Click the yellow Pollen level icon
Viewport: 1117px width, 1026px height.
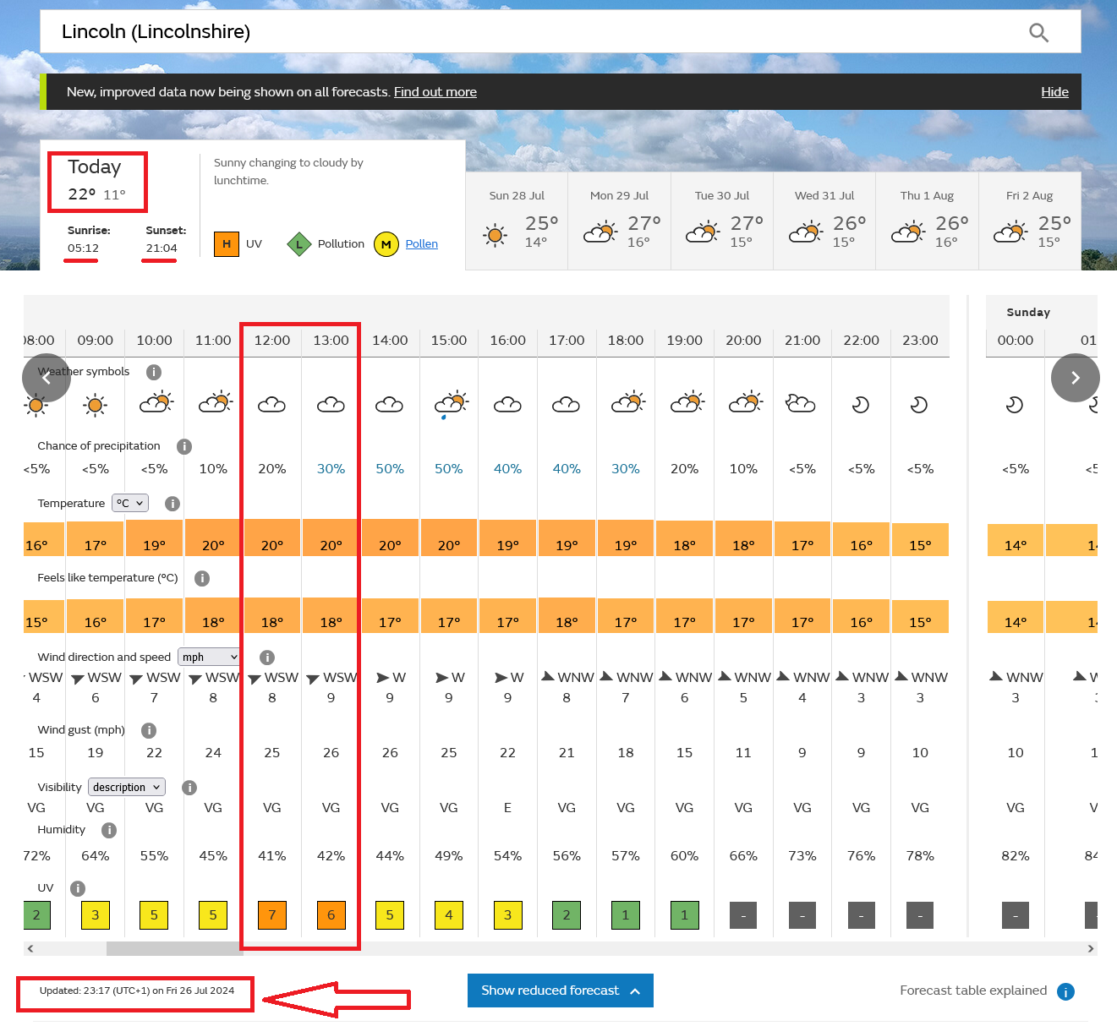(x=386, y=244)
